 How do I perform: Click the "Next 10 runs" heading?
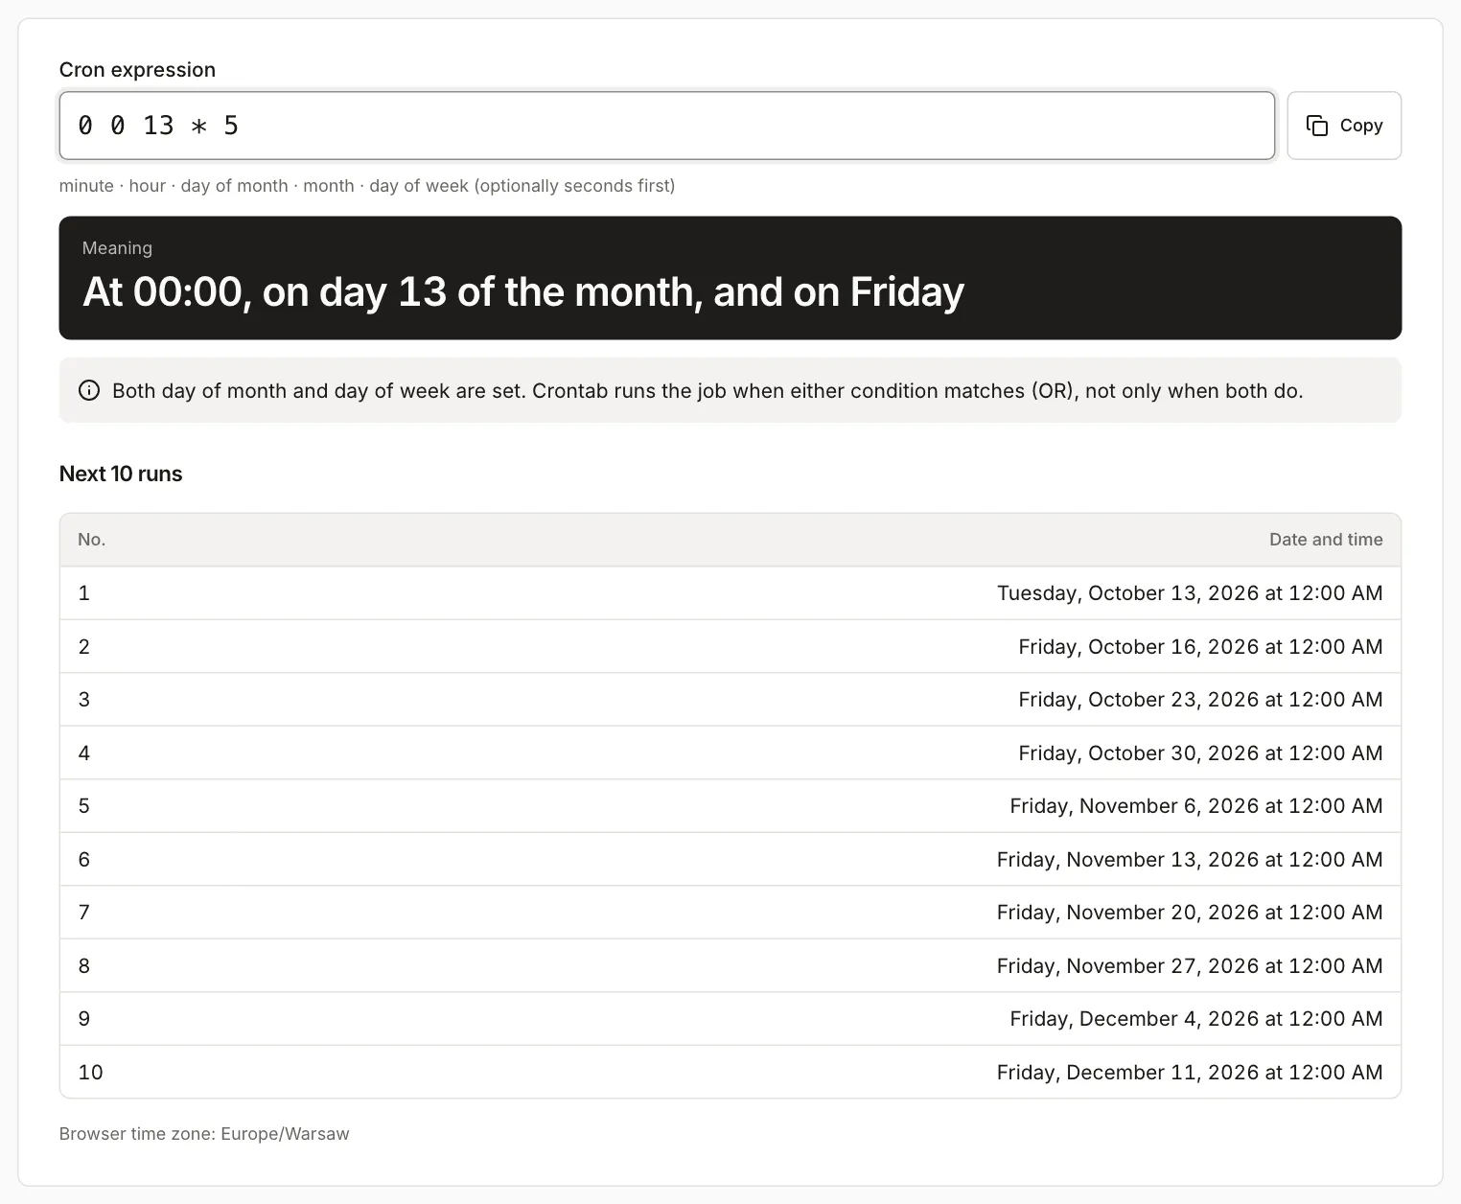click(x=121, y=474)
